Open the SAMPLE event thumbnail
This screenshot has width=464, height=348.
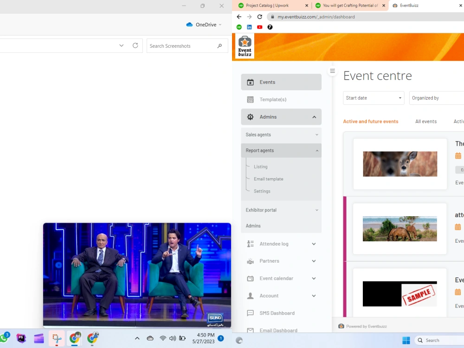click(x=400, y=294)
